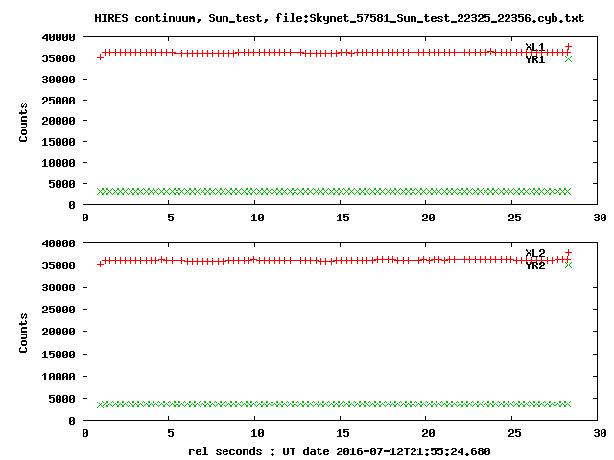This screenshot has height=460, width=614.
Task: Click the "rel seconds : UT date" axis caption
Action: [339, 451]
